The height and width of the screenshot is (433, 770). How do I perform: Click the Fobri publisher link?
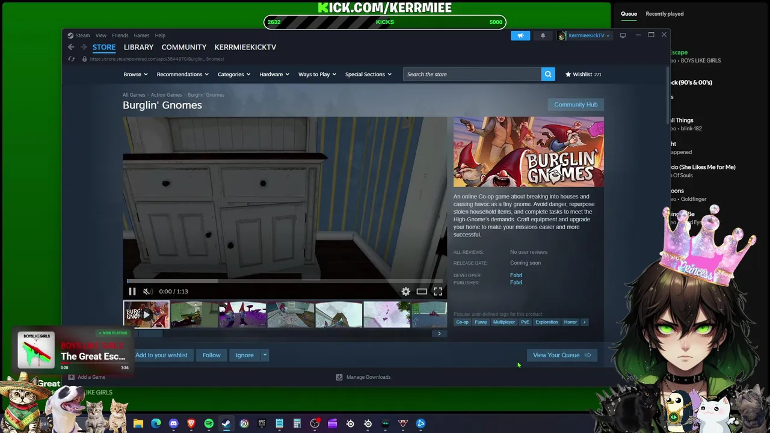click(516, 283)
